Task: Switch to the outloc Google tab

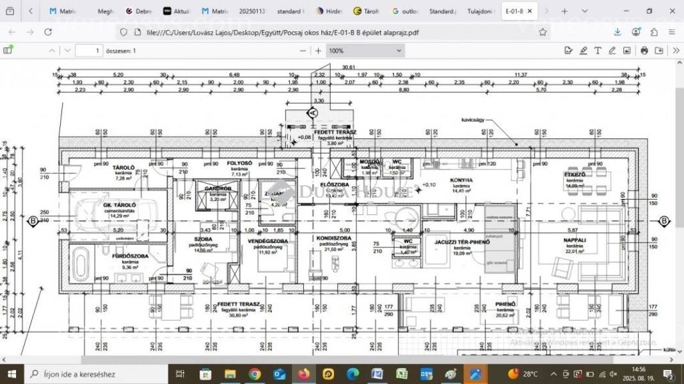Action: click(404, 12)
